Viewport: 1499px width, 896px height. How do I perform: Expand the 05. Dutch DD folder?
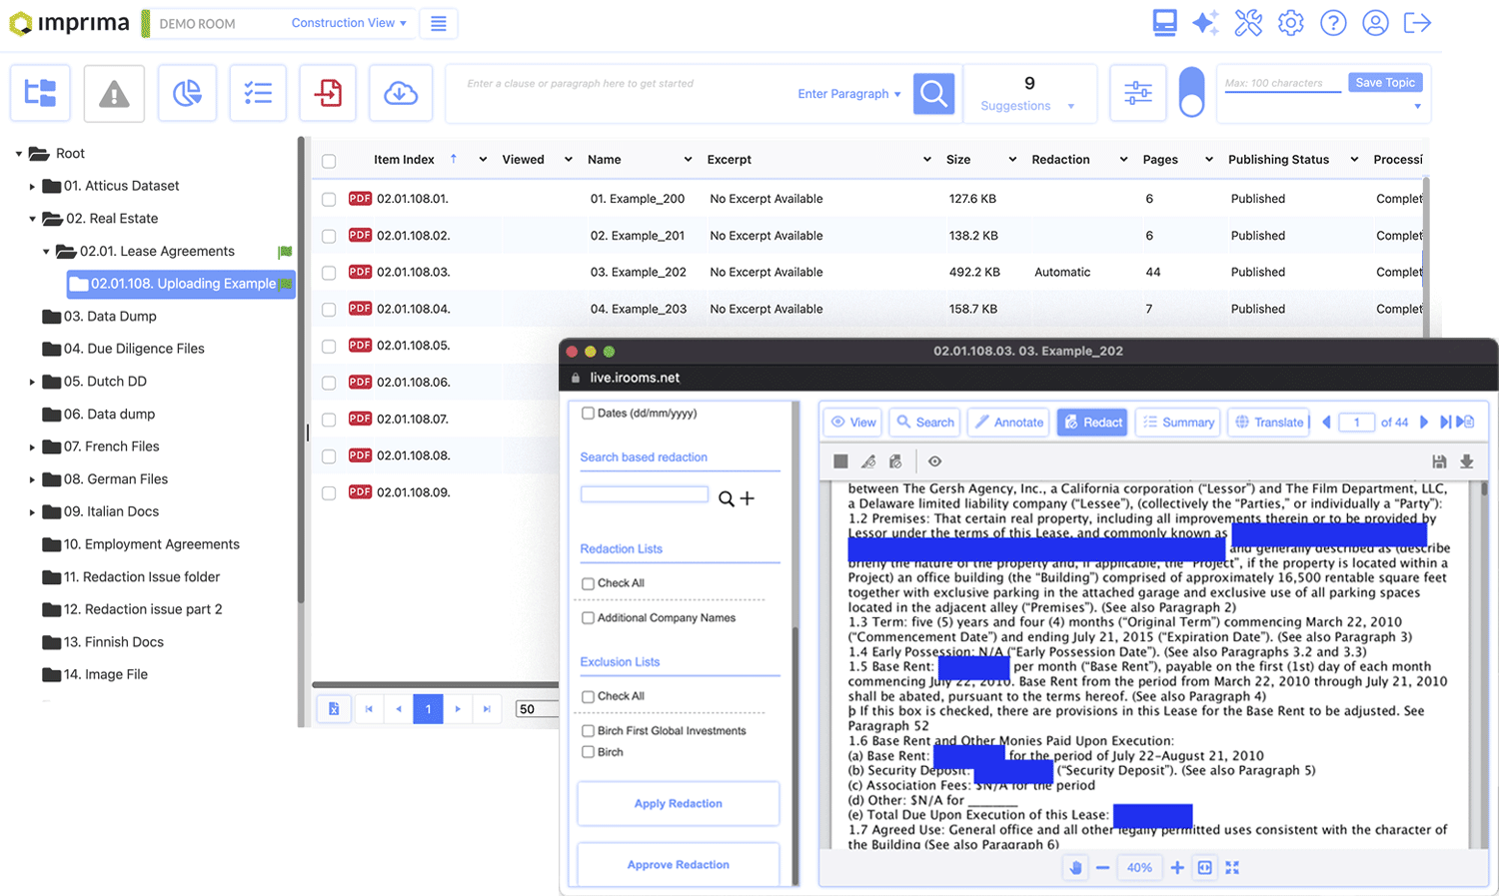pos(31,381)
